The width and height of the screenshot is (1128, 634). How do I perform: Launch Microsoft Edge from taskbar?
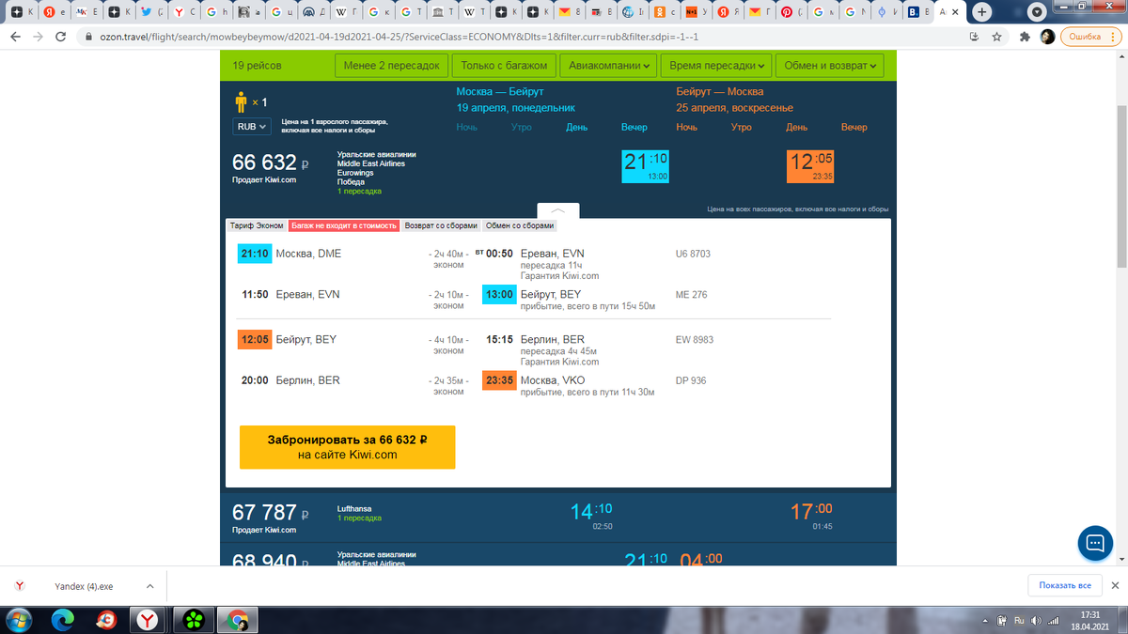point(62,620)
